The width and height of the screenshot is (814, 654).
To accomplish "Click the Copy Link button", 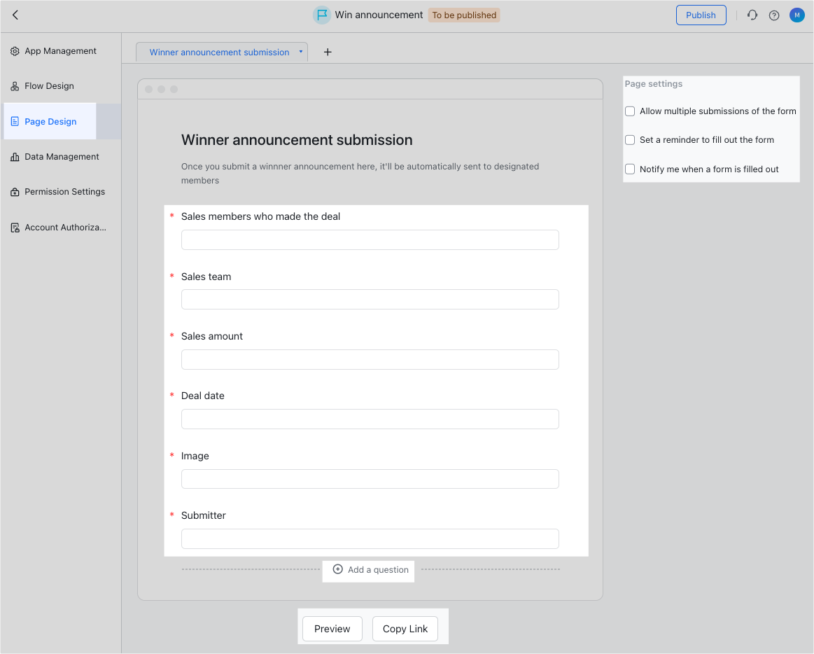I will 405,629.
